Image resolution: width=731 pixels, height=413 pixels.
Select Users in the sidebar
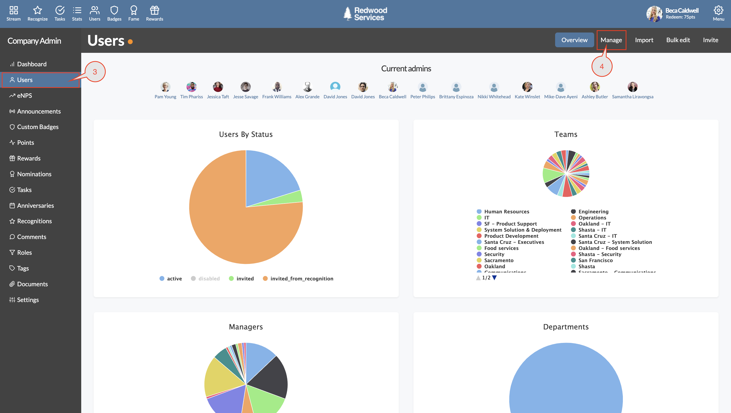coord(41,80)
